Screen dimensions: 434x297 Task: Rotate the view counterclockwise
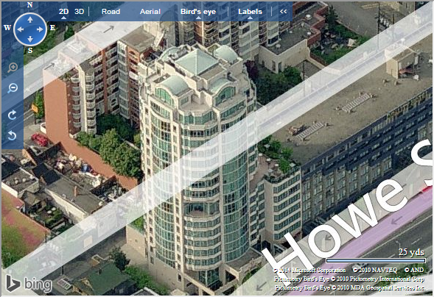(13, 135)
